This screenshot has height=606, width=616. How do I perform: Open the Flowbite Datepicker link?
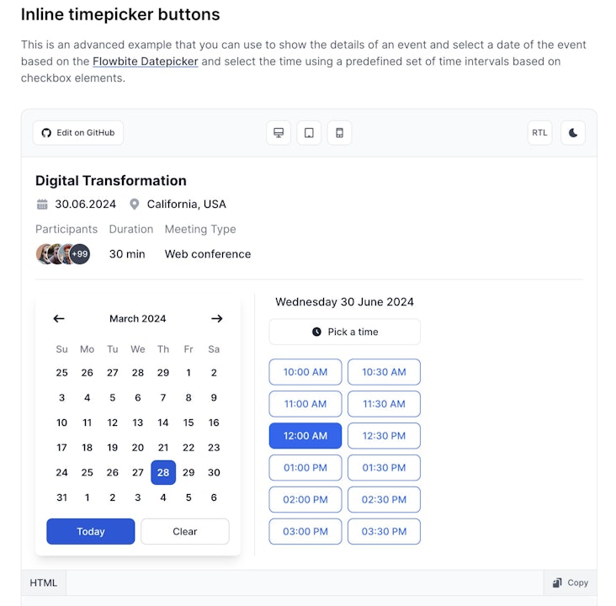(146, 61)
